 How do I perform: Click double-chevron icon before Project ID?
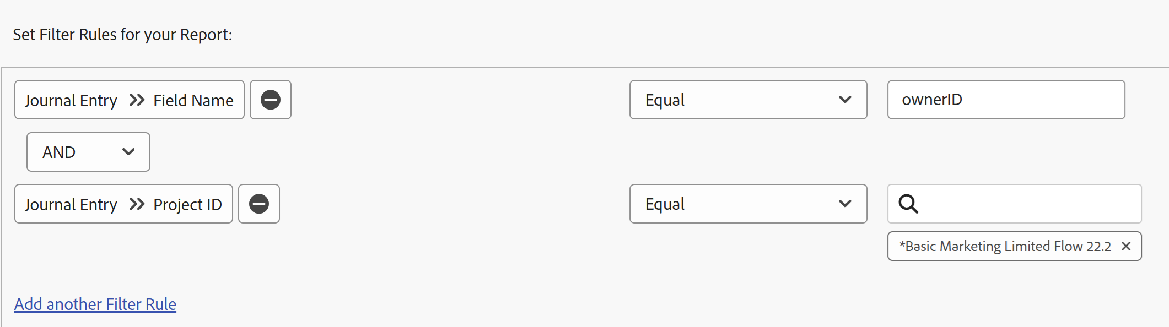coord(137,204)
